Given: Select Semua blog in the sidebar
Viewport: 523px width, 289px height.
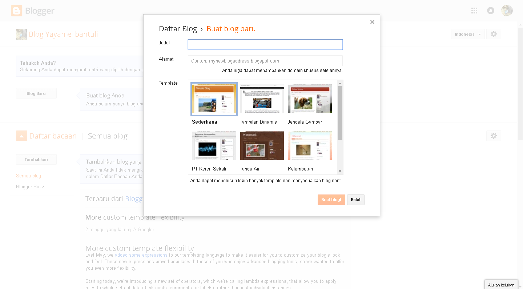Looking at the screenshot, I should pyautogui.click(x=28, y=176).
